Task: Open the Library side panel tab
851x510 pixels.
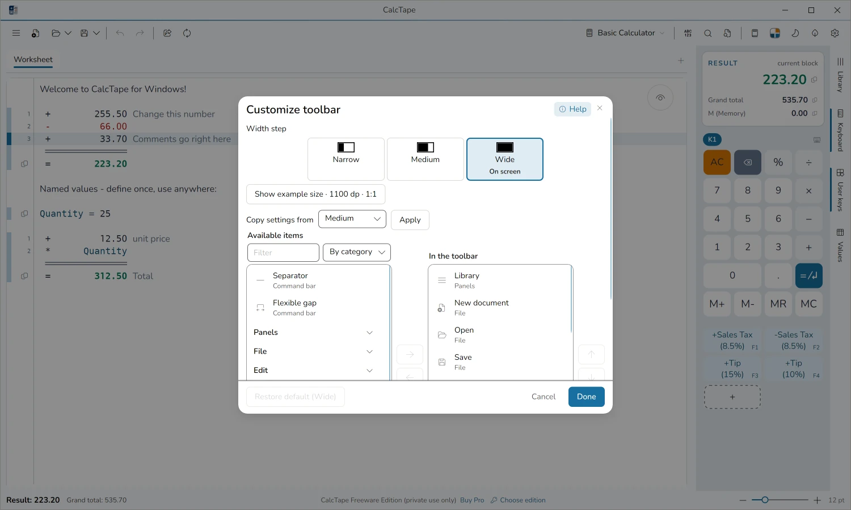Action: pos(840,75)
